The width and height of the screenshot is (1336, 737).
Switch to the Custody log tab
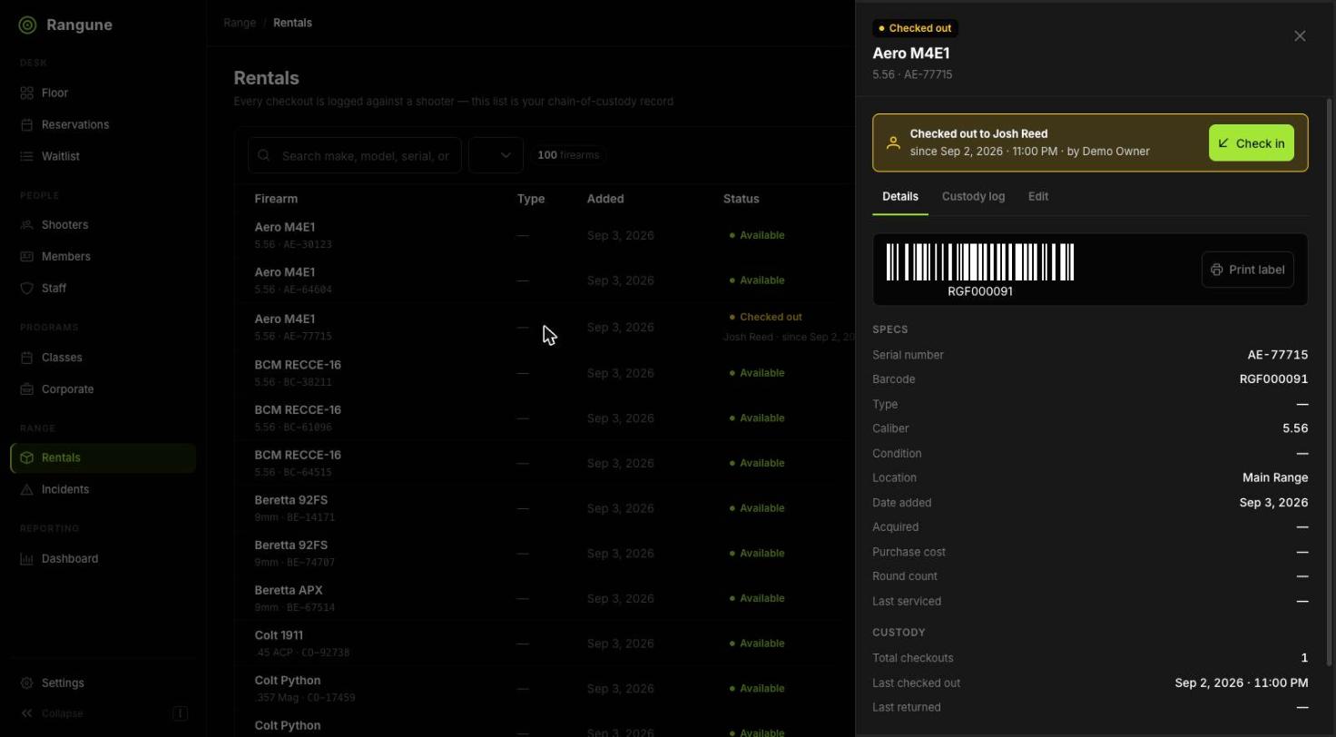pyautogui.click(x=973, y=196)
